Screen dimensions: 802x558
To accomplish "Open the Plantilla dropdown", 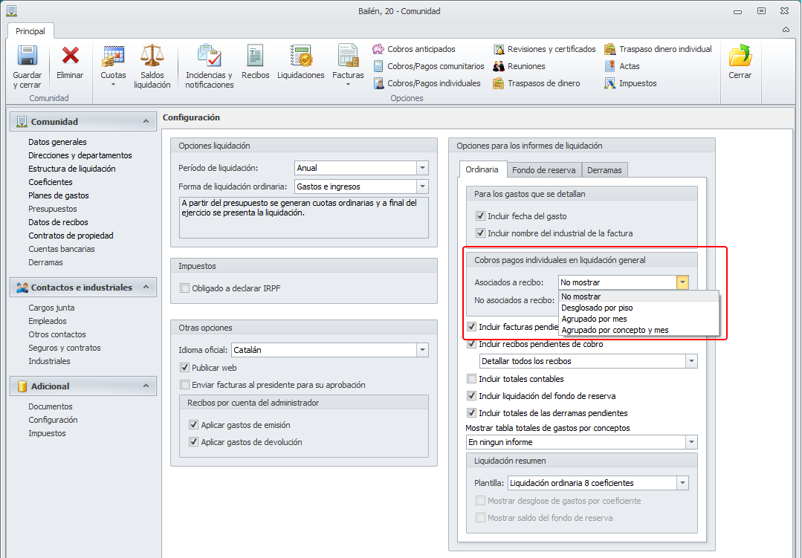I will pos(682,483).
